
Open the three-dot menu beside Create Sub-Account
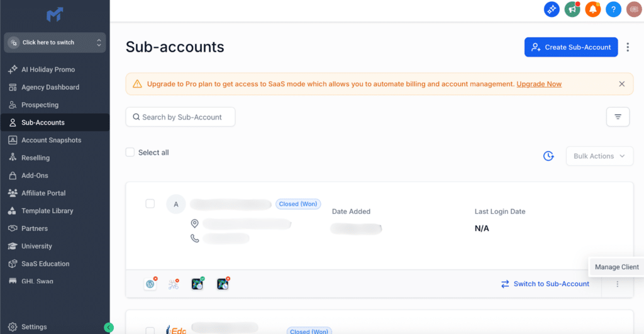point(628,47)
